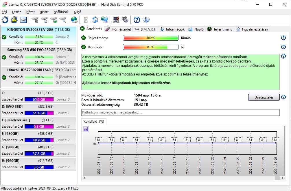Click the floppy save icon above chart

pyautogui.click(x=86, y=129)
